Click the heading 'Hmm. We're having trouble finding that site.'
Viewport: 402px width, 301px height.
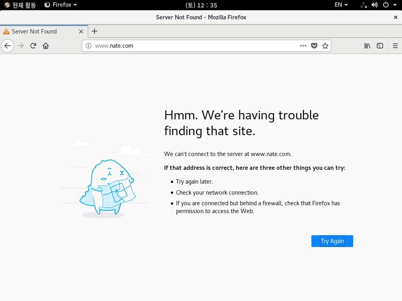[x=241, y=123]
